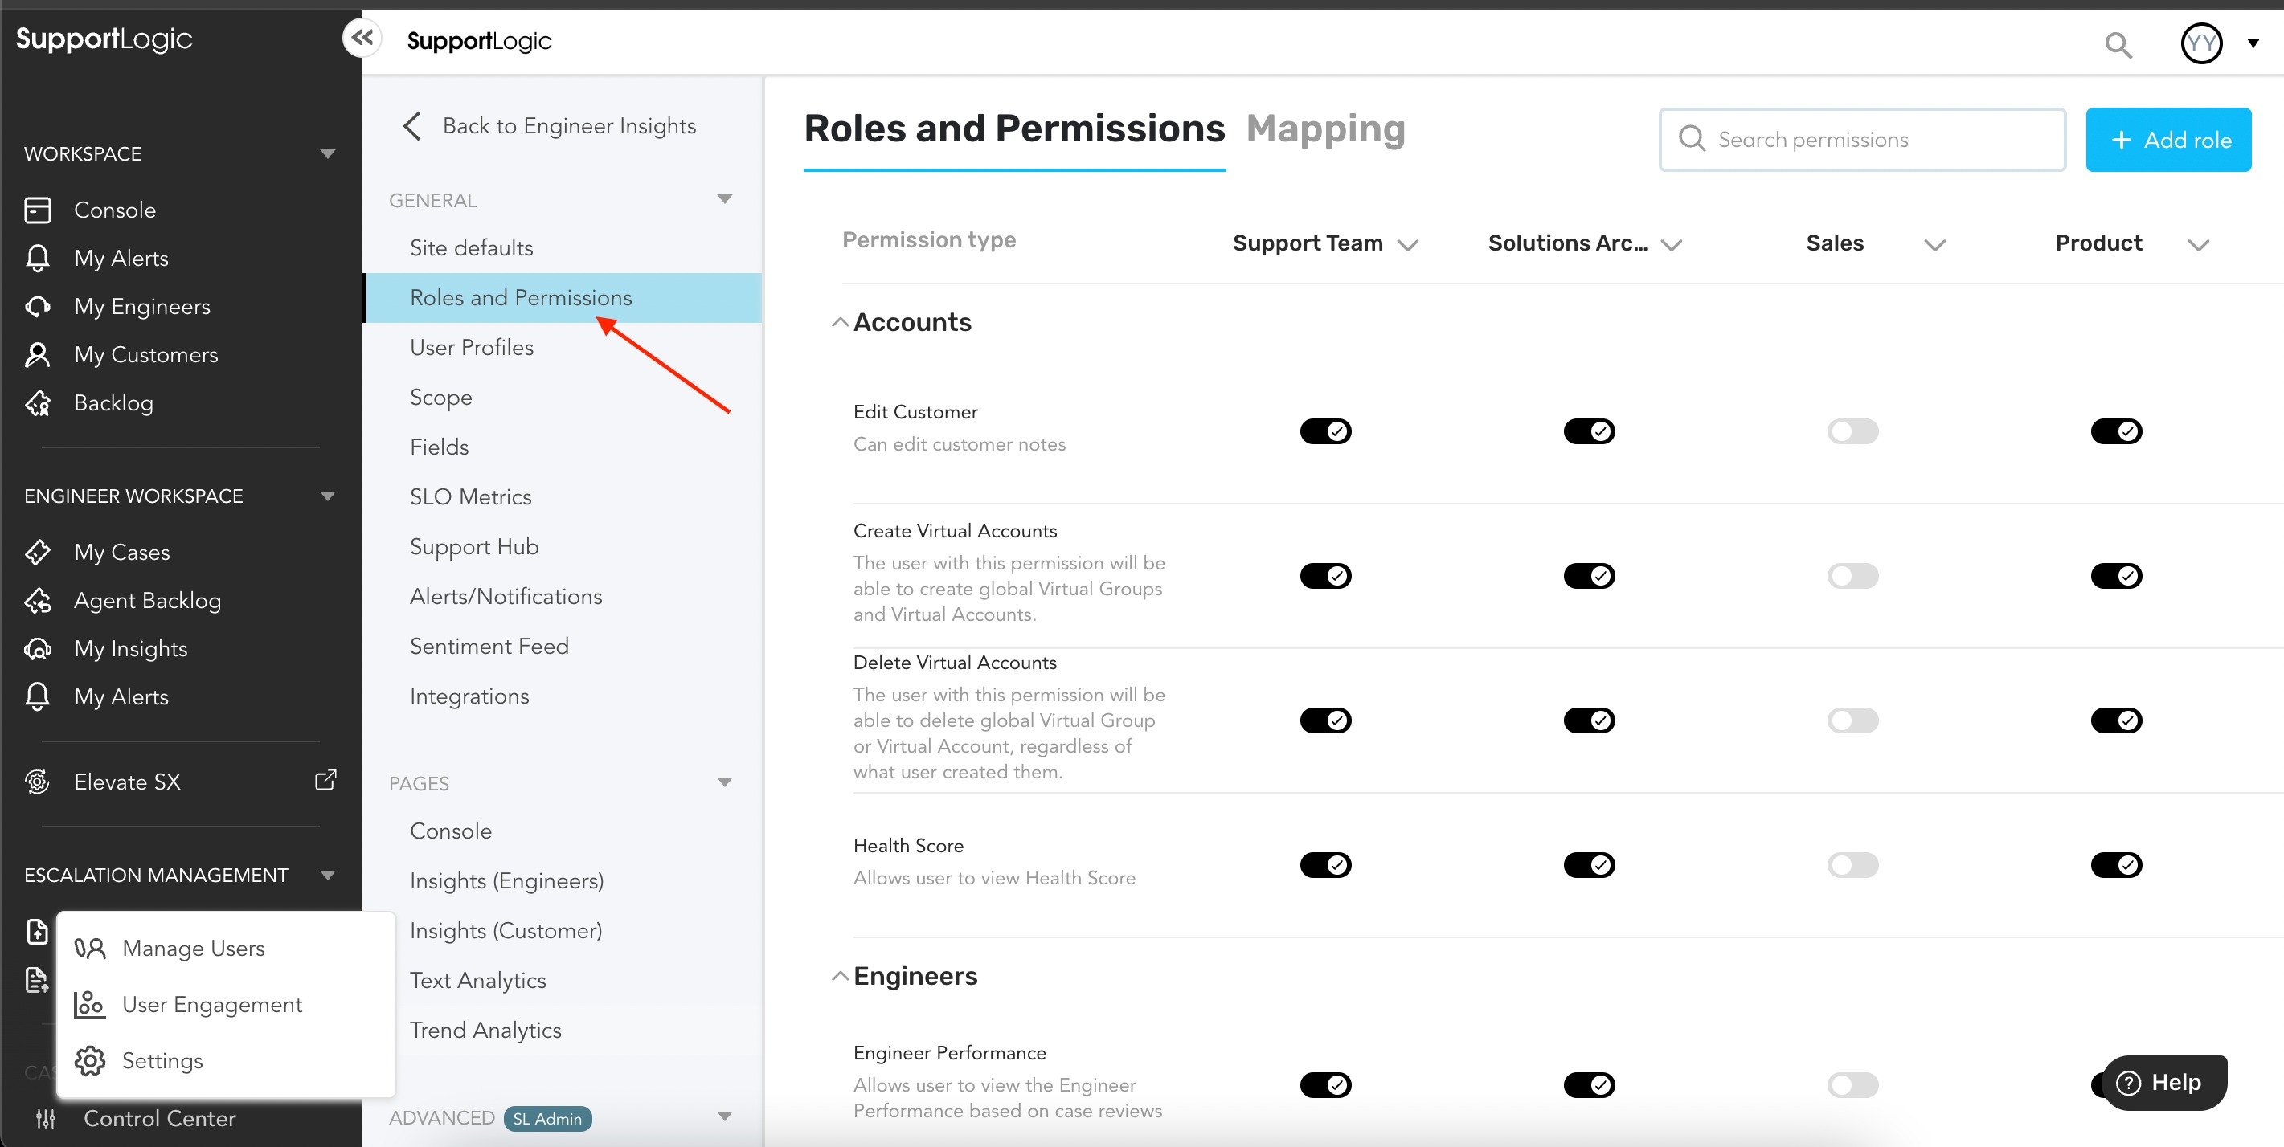Image resolution: width=2284 pixels, height=1147 pixels.
Task: Collapse the sidebar with double-chevron icon
Action: (362, 38)
